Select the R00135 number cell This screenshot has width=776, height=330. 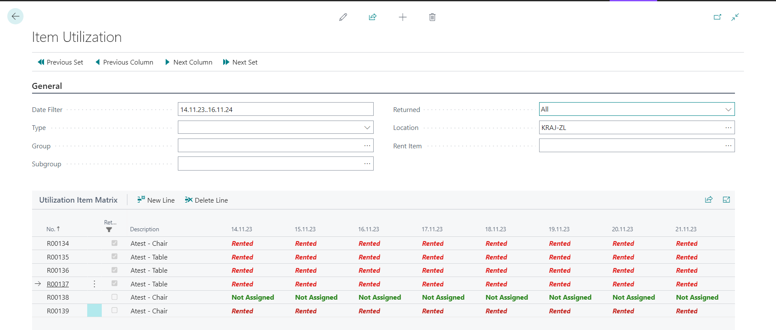[x=58, y=257]
